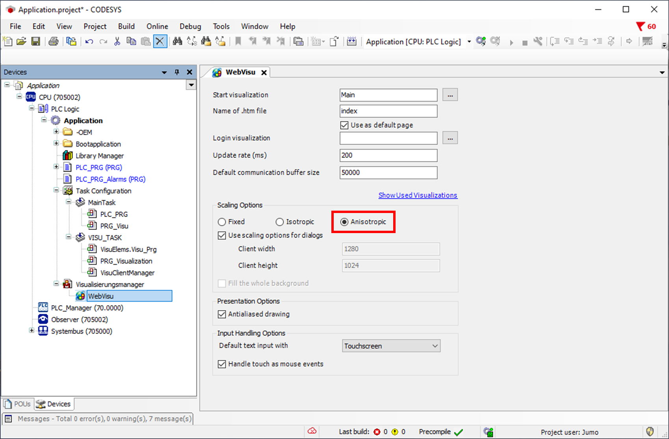Open the Online menu
This screenshot has height=439, width=669.
click(x=157, y=26)
